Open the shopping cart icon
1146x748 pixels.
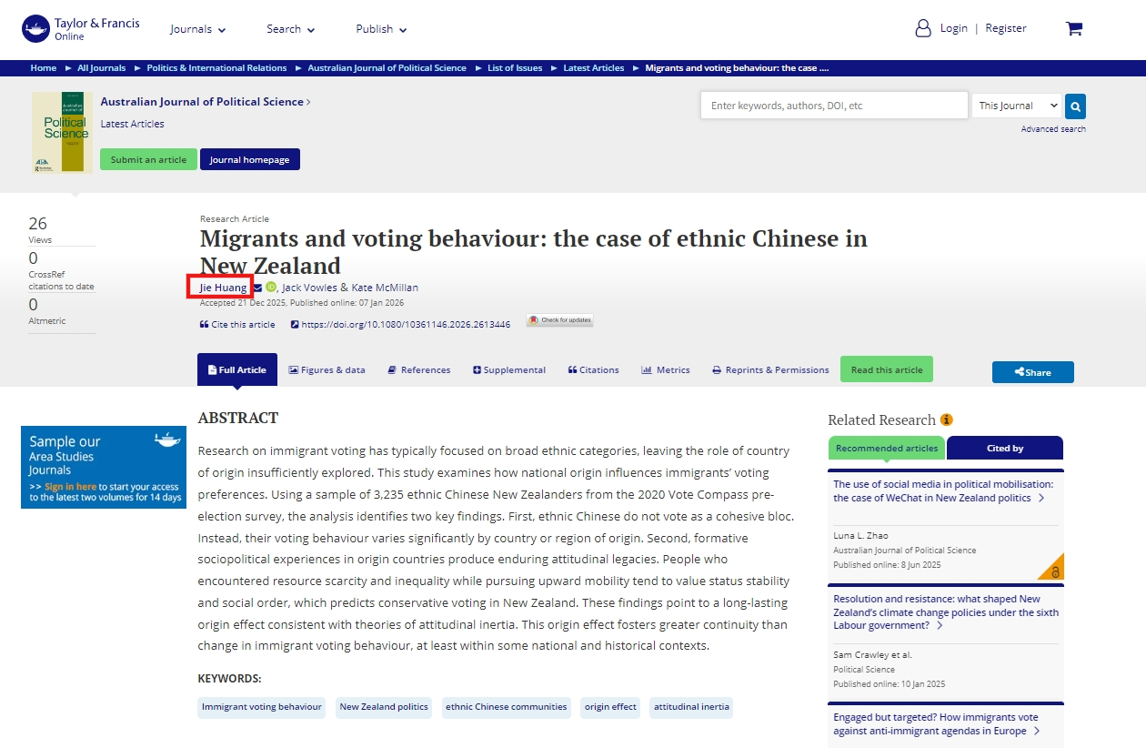coord(1073,28)
